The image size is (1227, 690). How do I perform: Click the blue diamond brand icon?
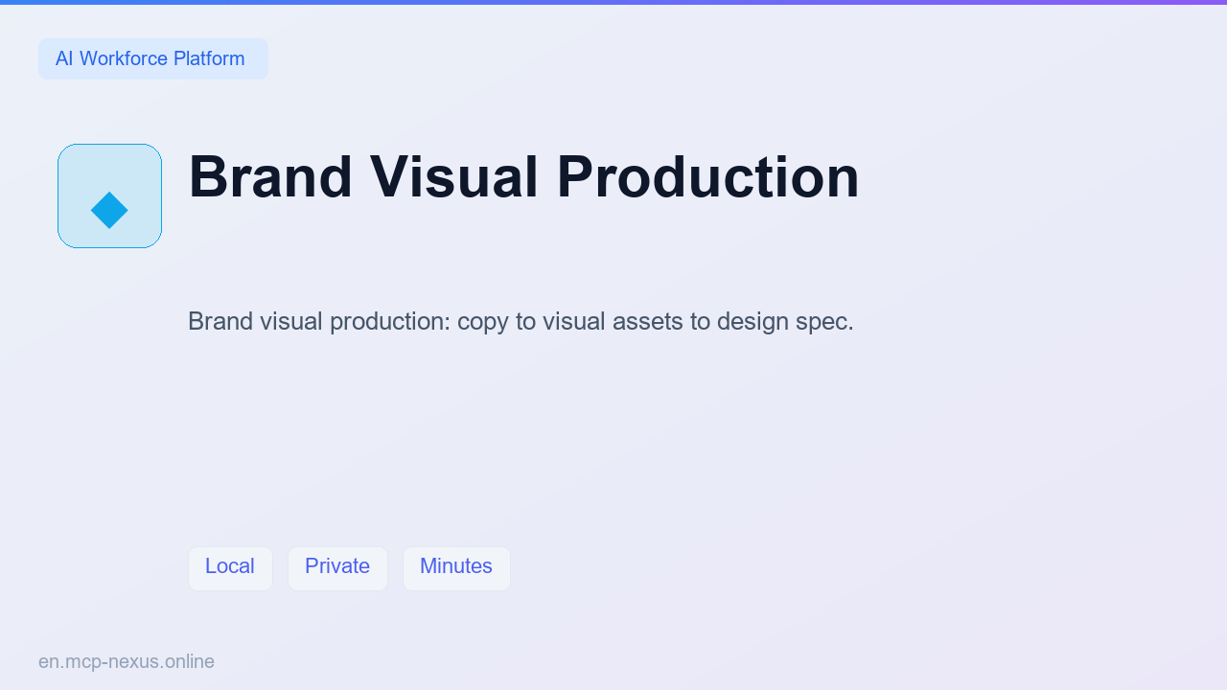109,195
